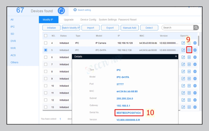Screen dimensions: 209x131
Task: Check the box for device 7
Action: [x=45, y=64]
